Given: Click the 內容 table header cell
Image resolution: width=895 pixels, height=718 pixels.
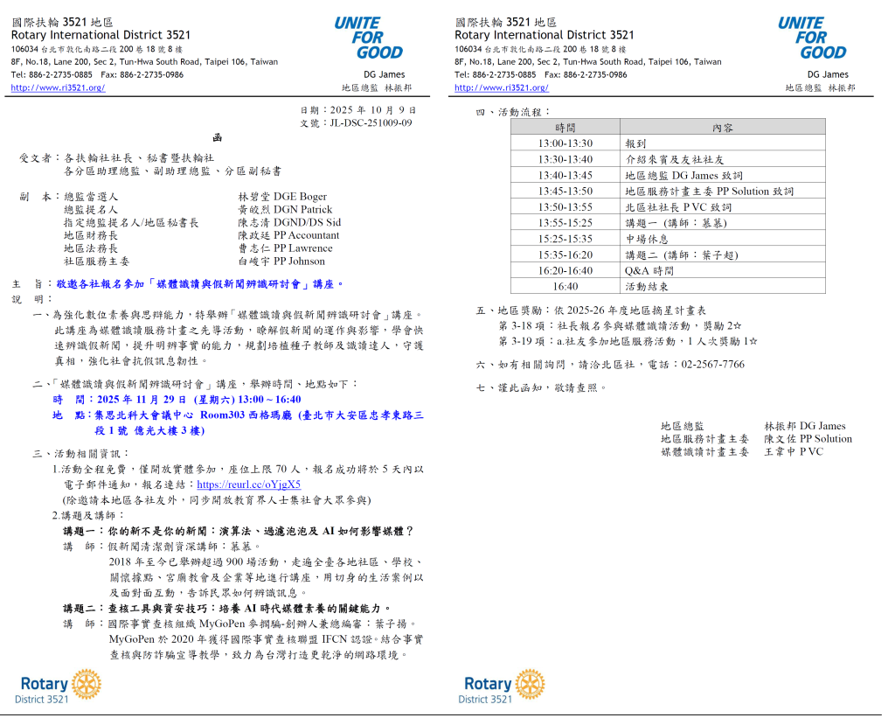Looking at the screenshot, I should [722, 128].
